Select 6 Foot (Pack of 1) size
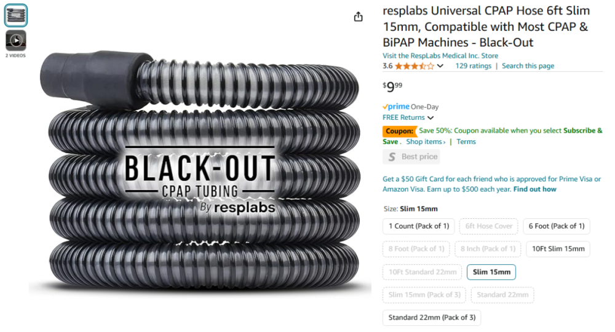Screen dimensions: 615x332 556,226
